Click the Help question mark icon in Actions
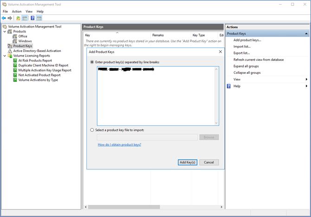 tap(229, 86)
